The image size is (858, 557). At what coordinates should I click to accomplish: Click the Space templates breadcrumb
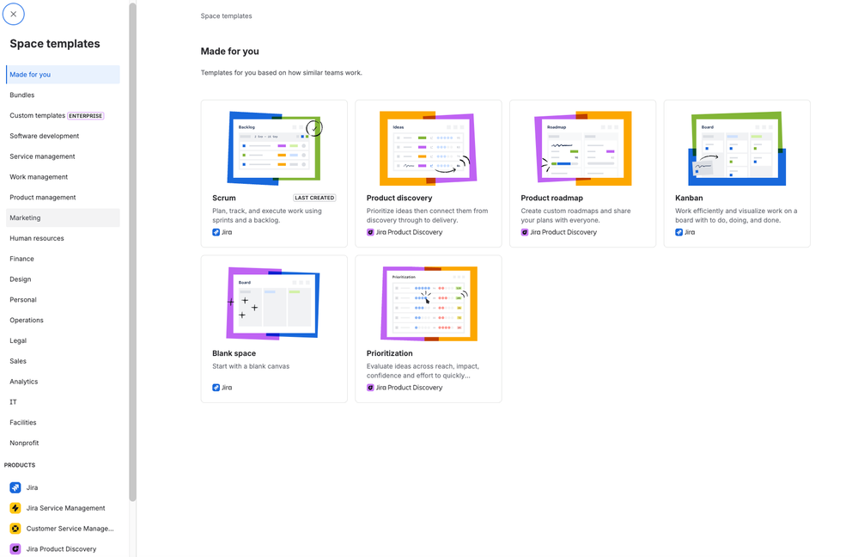point(226,15)
